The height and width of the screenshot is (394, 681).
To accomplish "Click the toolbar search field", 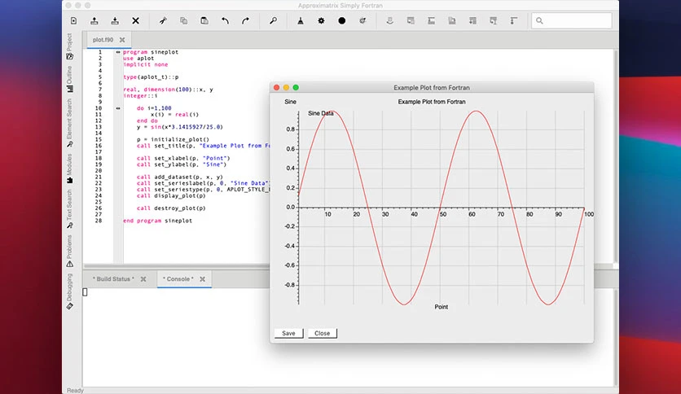I will (x=572, y=20).
